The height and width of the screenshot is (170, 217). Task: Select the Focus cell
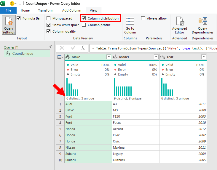136,123
